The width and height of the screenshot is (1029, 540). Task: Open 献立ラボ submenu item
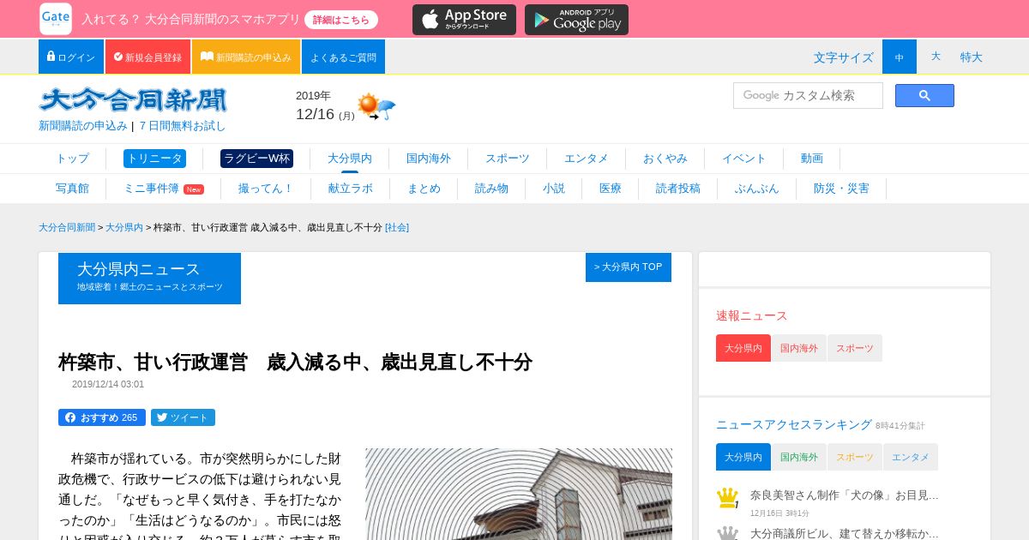pos(351,189)
